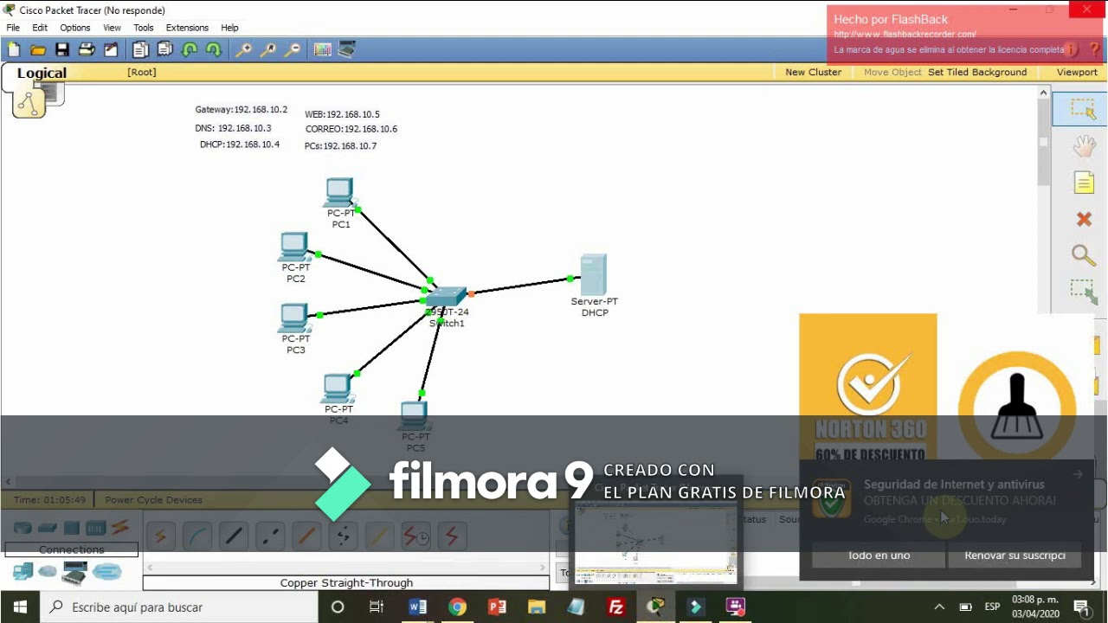Pick the Serial DCE clock cable
1108x623 pixels.
[x=416, y=536]
